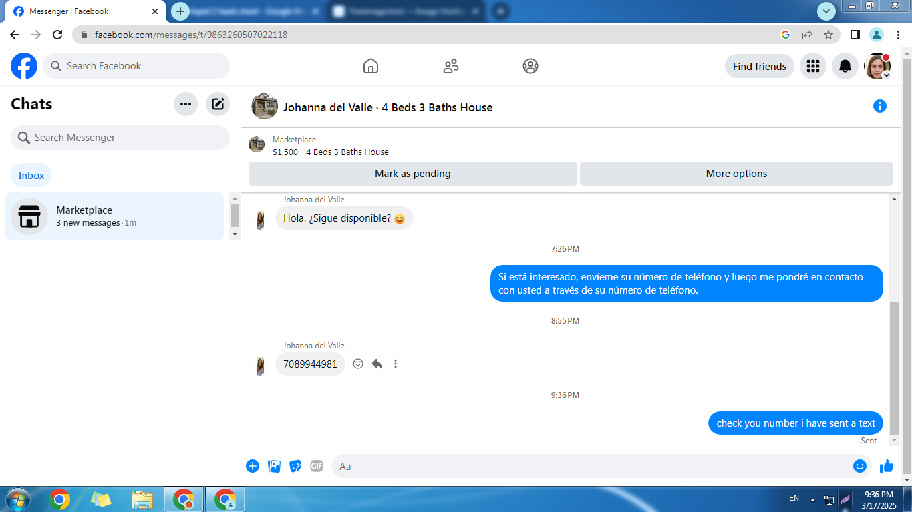Open the account profile picture menu
The width and height of the screenshot is (912, 512).
877,66
